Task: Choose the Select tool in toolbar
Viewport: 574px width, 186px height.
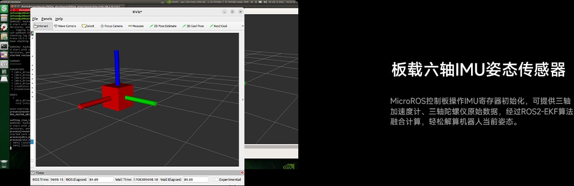Action: (x=88, y=26)
